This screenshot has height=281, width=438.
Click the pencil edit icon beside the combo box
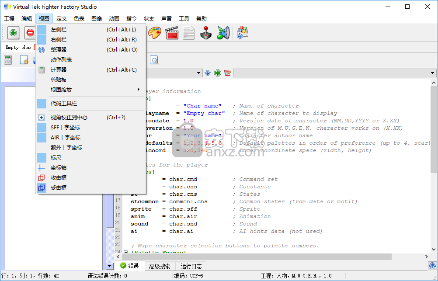click(228, 73)
